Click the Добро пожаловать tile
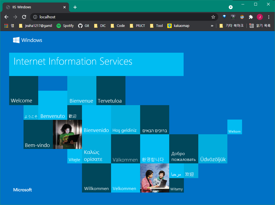This screenshot has height=205, width=275. pyautogui.click(x=184, y=149)
